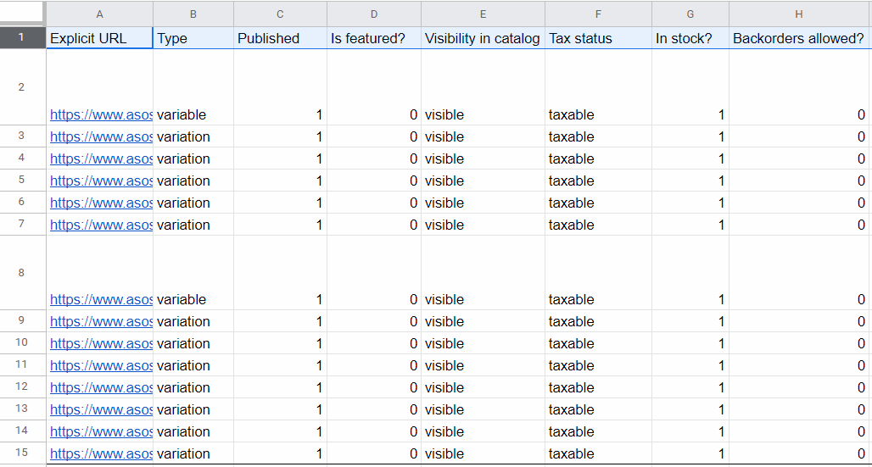Open the asos URL link in row 8

pyautogui.click(x=101, y=300)
